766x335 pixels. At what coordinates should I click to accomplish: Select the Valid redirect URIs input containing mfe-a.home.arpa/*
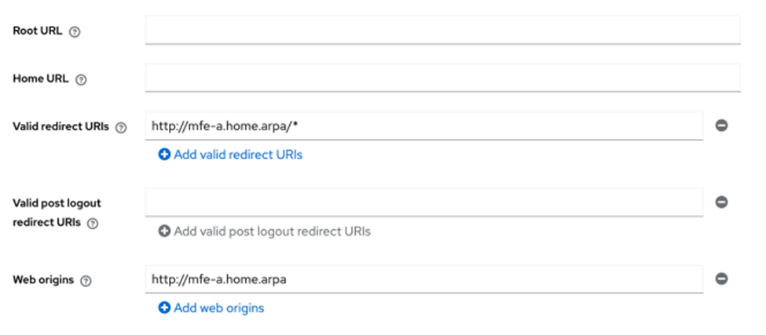[x=424, y=126]
